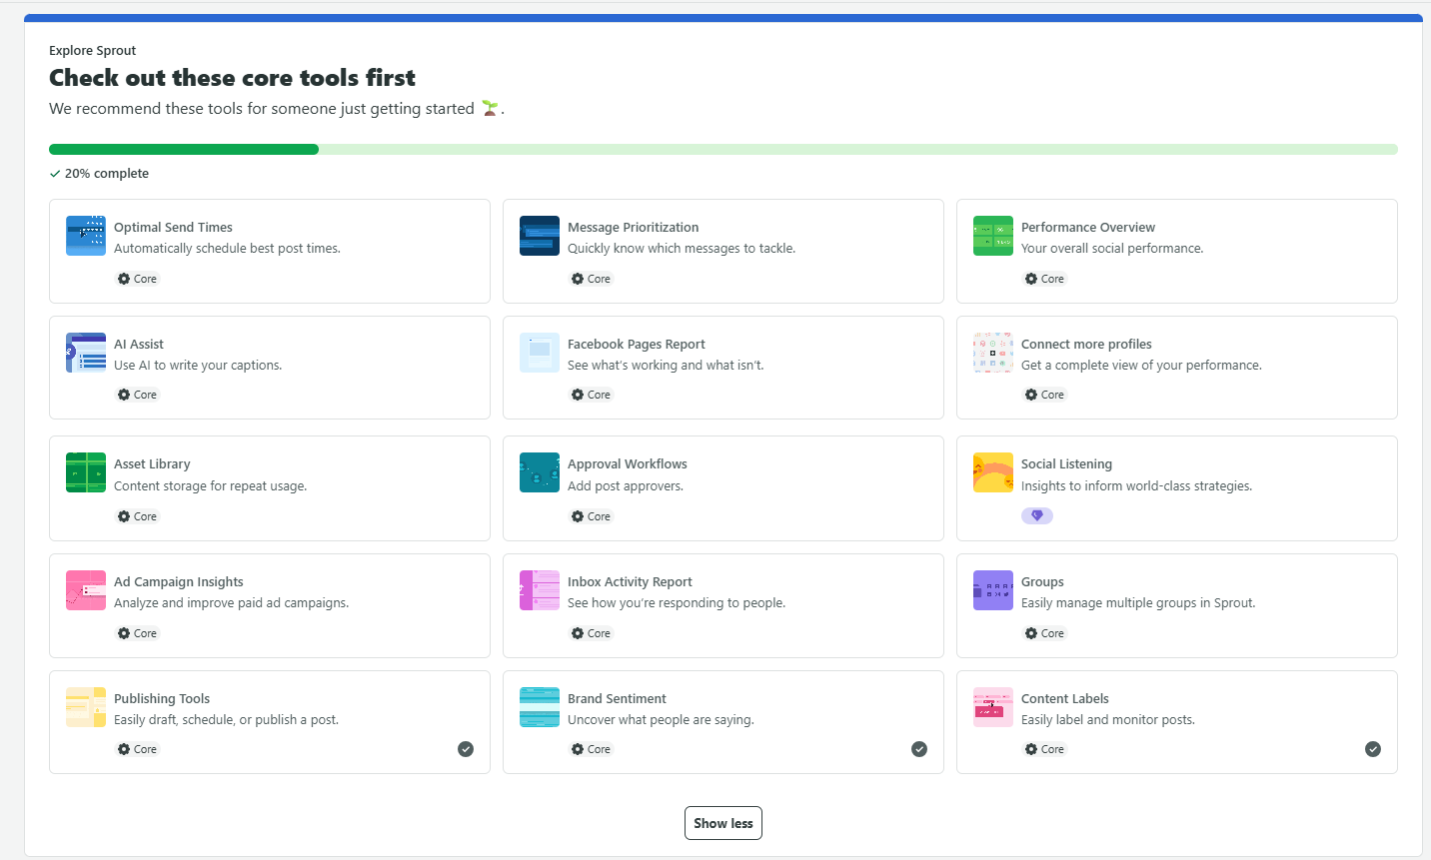This screenshot has height=860, width=1431.
Task: Click the Core badge under Inbox Activity Report
Action: click(x=592, y=633)
